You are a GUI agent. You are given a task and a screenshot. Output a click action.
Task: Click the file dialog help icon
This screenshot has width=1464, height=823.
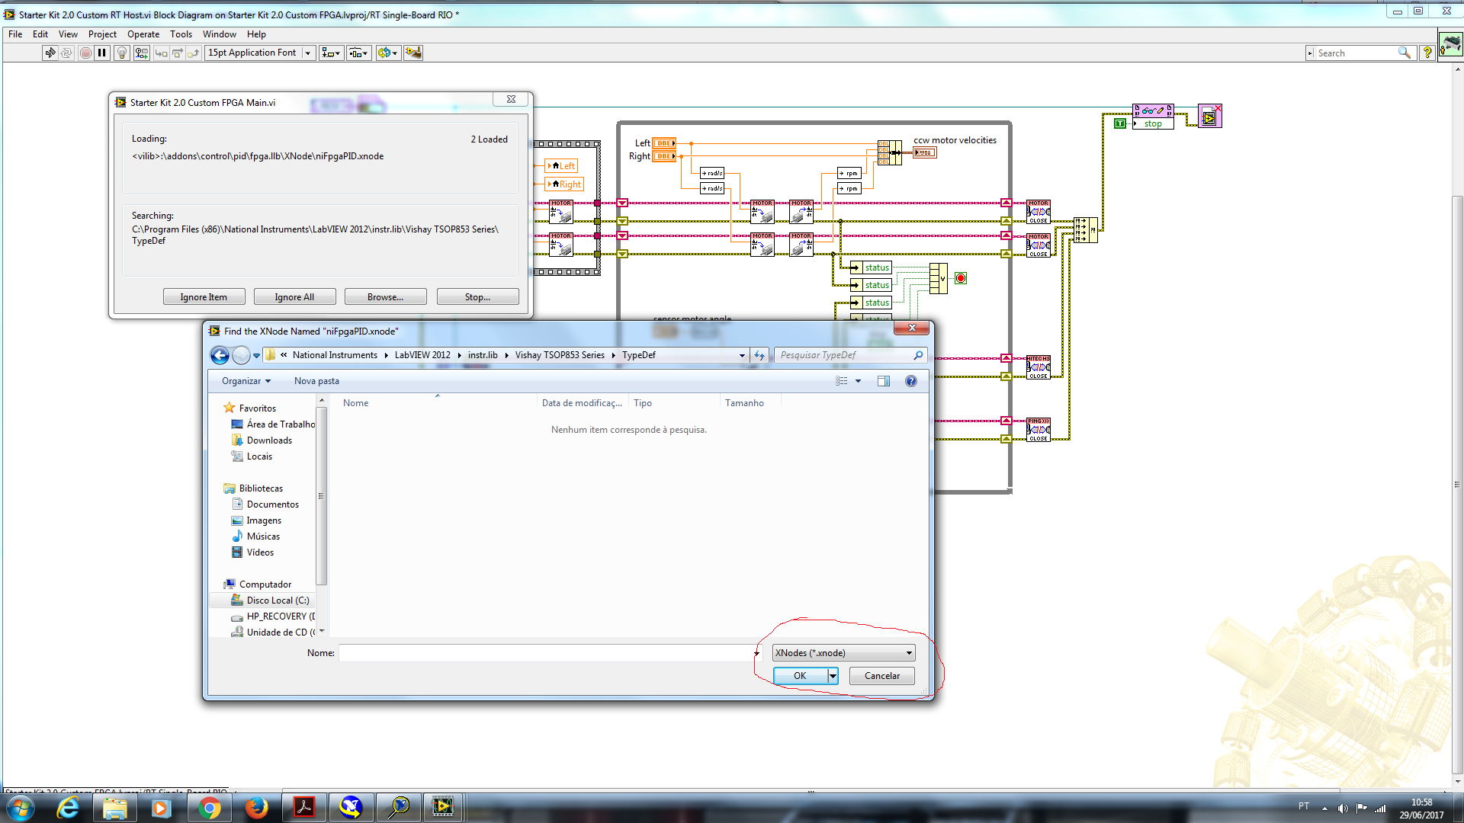pos(911,381)
